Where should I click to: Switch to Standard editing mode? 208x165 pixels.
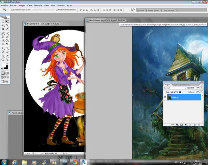tap(3, 73)
